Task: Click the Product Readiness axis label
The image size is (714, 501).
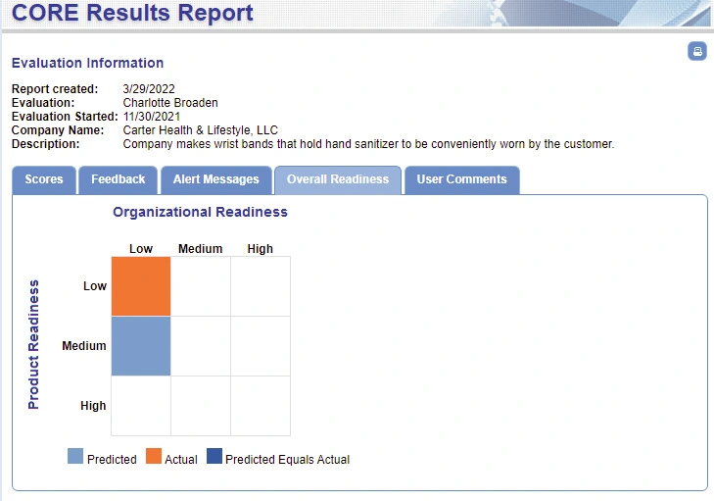Action: 33,345
